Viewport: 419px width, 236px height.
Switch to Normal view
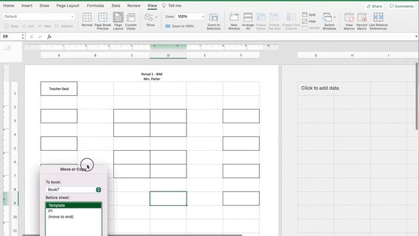pyautogui.click(x=87, y=20)
